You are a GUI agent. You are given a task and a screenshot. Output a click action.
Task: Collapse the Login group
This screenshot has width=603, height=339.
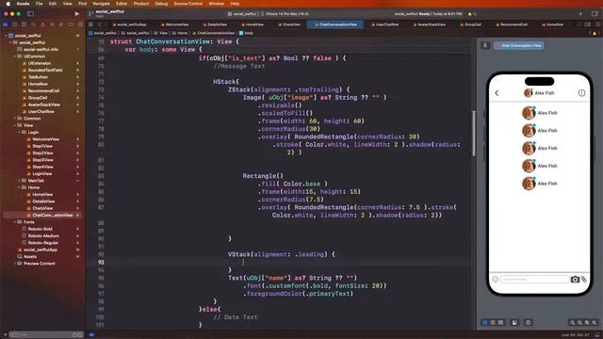[19, 132]
